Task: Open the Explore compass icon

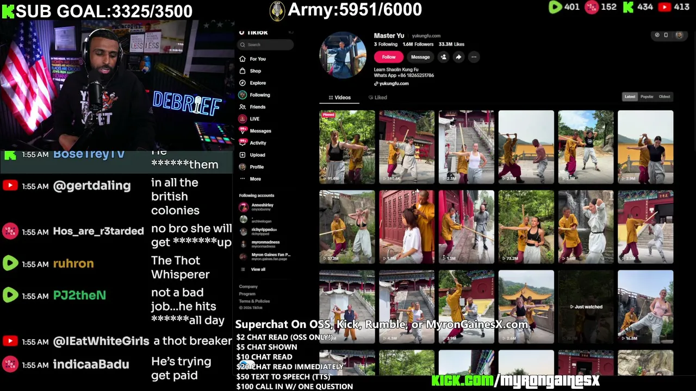Action: click(243, 83)
